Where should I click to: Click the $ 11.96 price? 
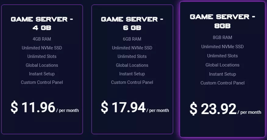point(33,107)
